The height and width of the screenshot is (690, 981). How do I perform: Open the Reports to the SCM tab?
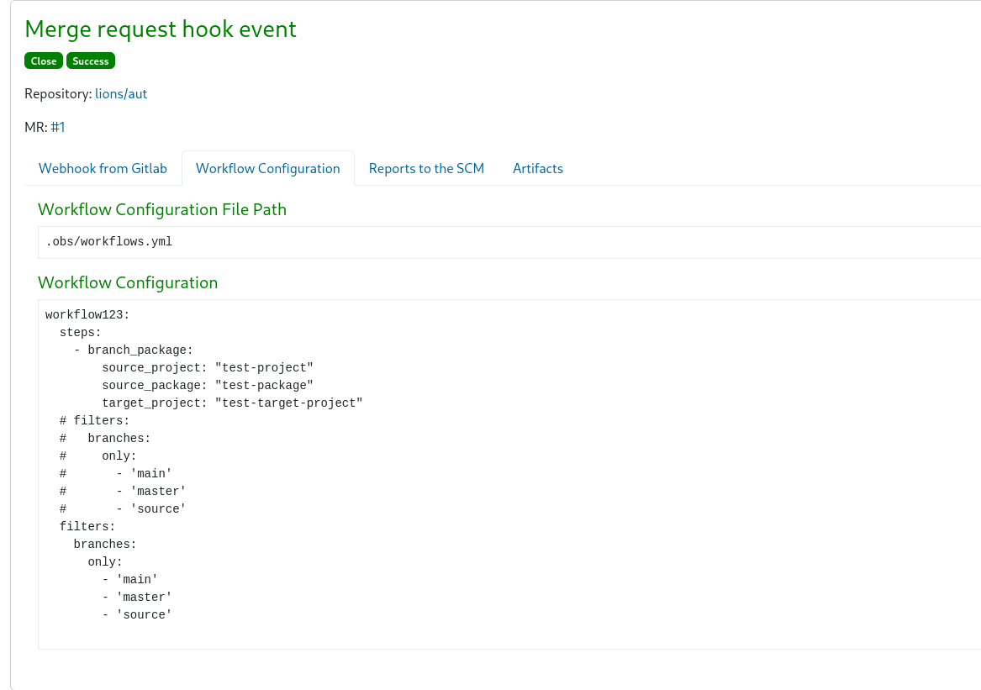pos(426,168)
